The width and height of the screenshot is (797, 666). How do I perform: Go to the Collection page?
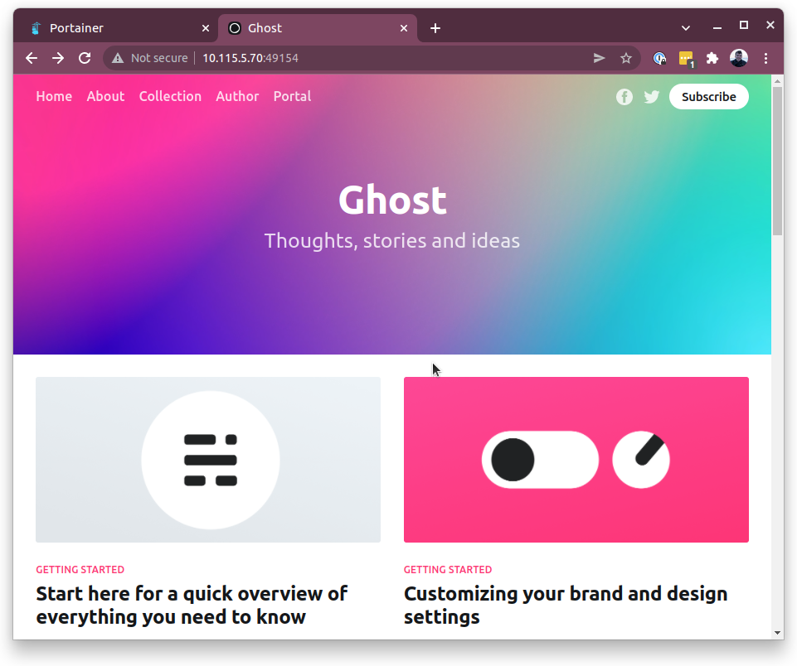click(170, 96)
